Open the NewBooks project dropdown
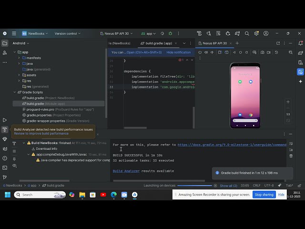 click(35, 33)
